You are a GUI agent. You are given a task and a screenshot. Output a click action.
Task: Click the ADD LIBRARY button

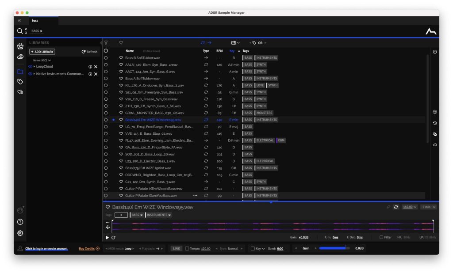pos(42,52)
